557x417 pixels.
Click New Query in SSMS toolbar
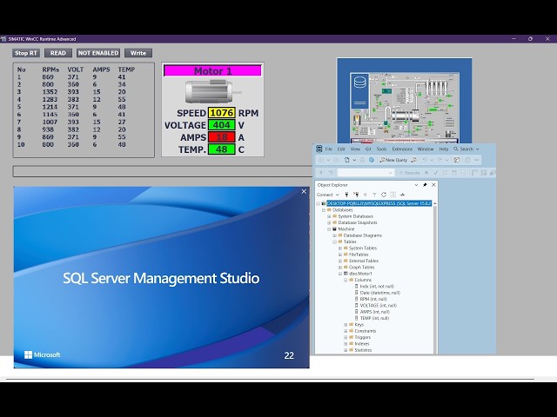[393, 160]
